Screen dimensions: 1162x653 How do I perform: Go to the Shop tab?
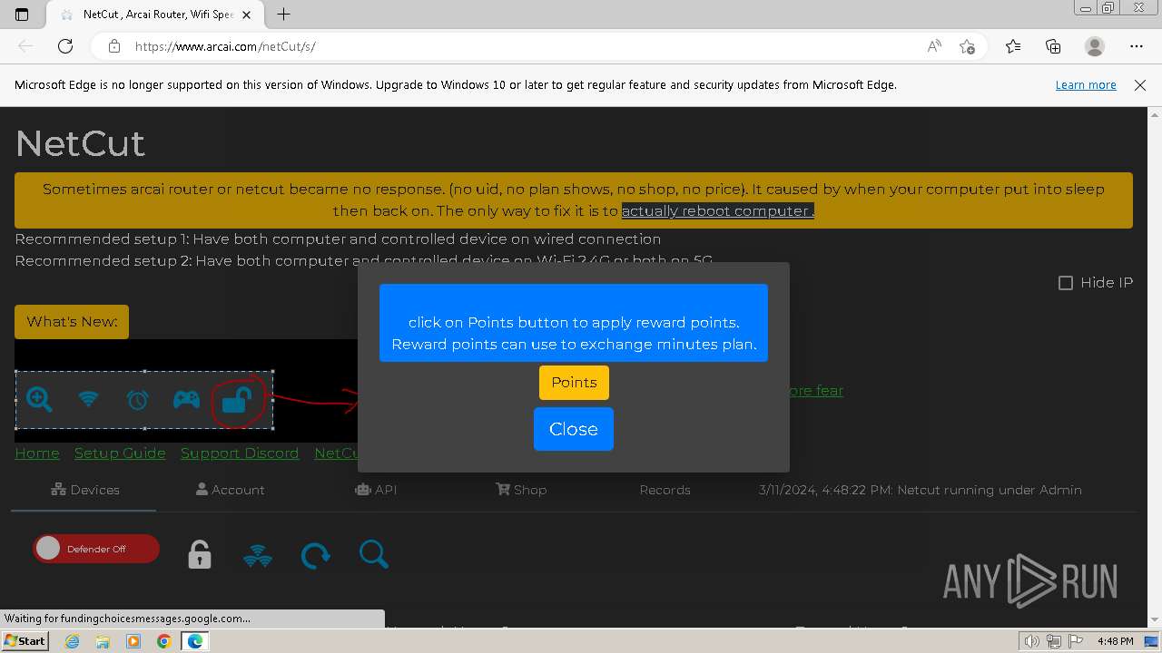click(521, 490)
